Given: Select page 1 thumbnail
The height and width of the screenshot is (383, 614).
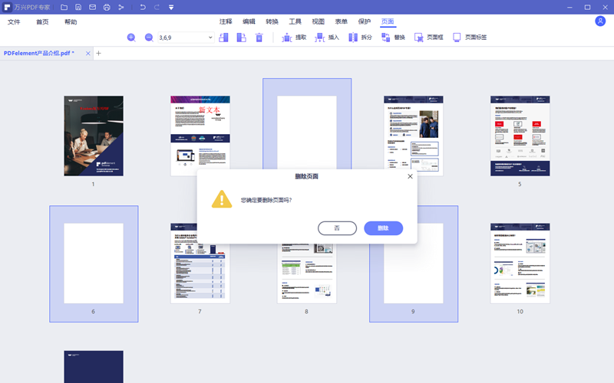Looking at the screenshot, I should (x=94, y=136).
